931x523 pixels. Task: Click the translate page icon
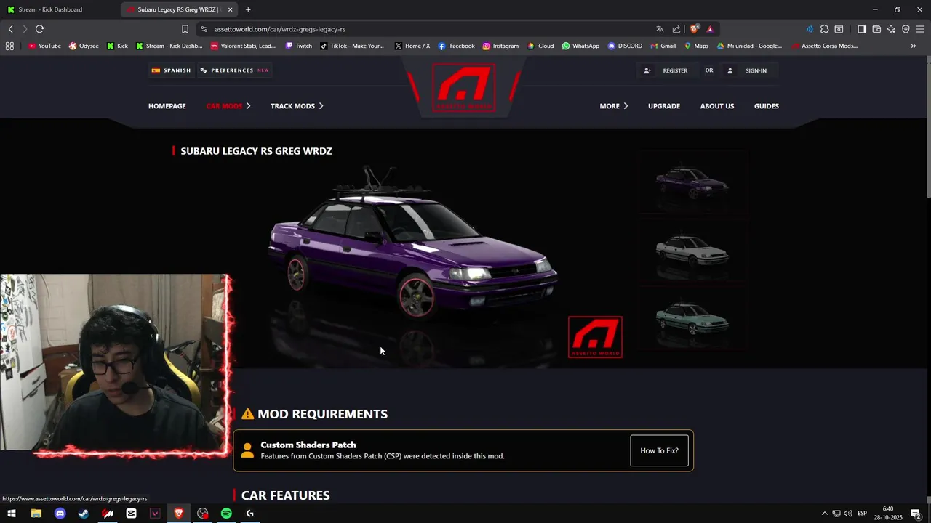pos(660,29)
